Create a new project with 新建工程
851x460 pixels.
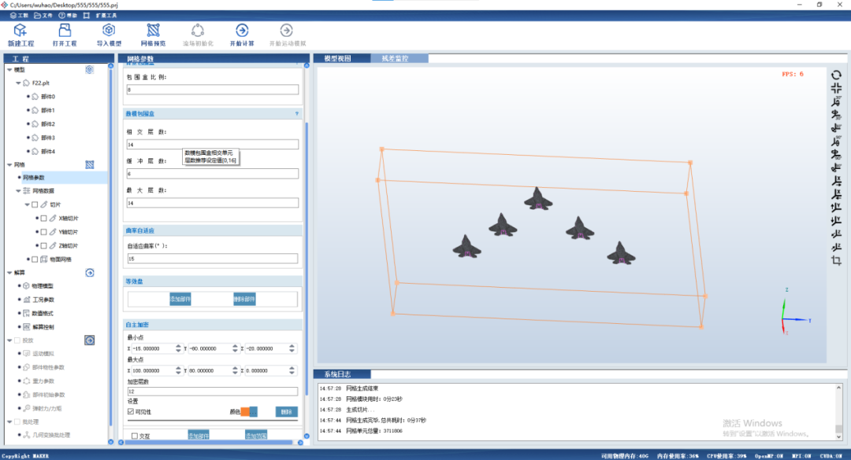pos(20,35)
